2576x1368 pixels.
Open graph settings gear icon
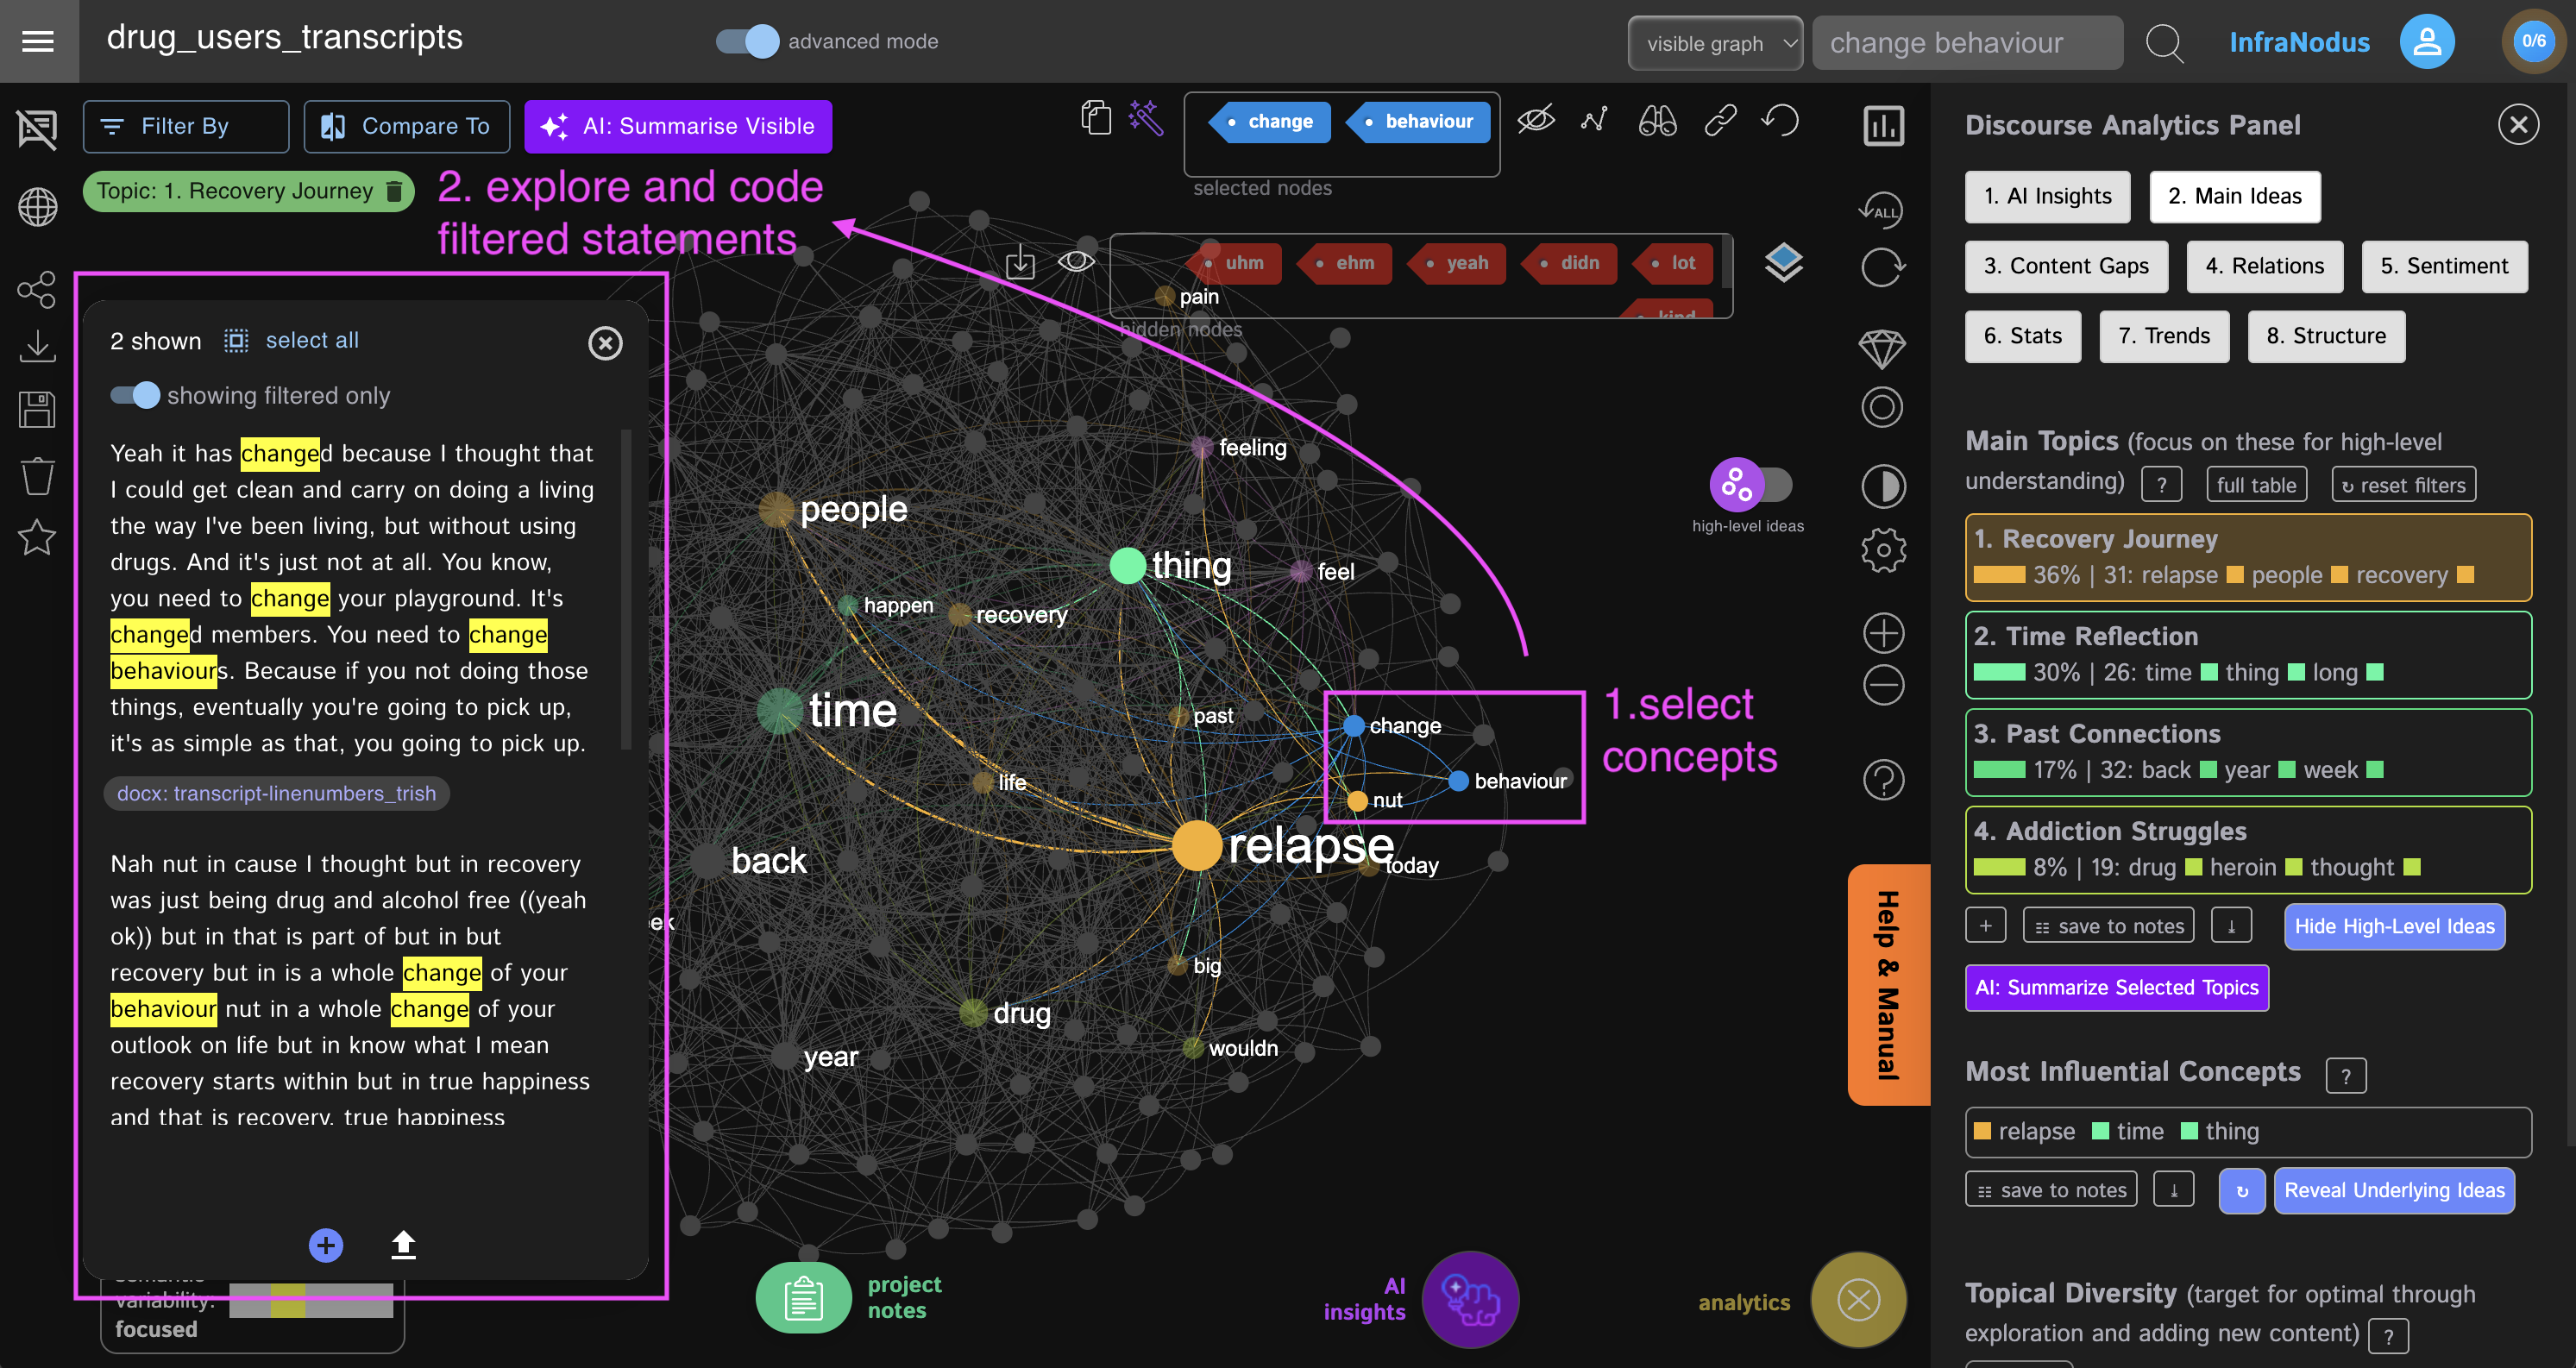pos(1883,550)
